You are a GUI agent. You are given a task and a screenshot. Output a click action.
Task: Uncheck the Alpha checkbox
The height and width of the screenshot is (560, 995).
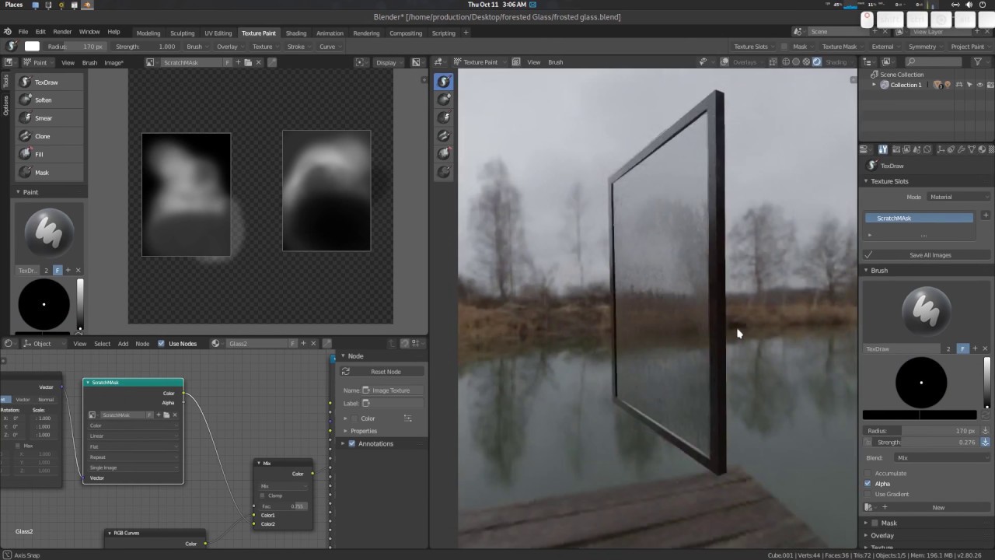868,483
